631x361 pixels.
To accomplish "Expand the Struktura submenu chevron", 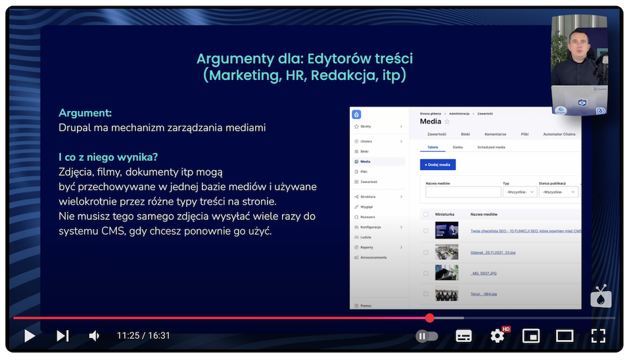I will click(401, 197).
